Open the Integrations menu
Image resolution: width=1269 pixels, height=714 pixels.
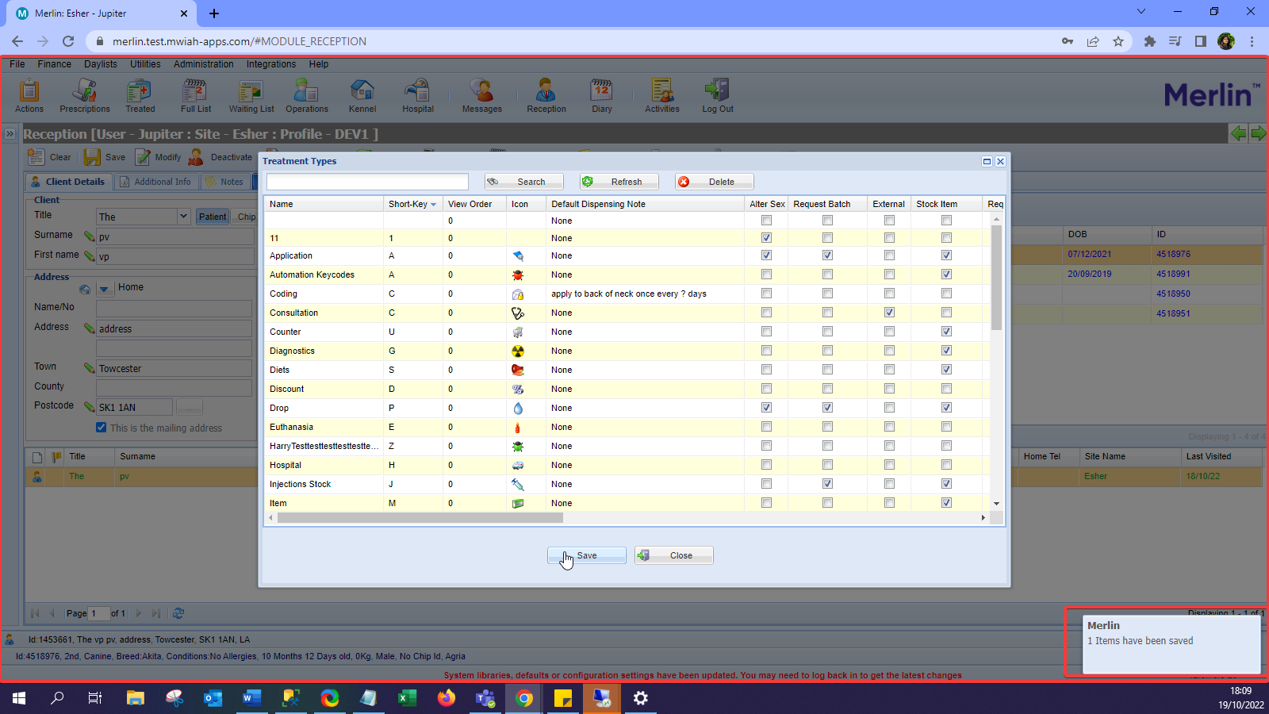point(271,64)
